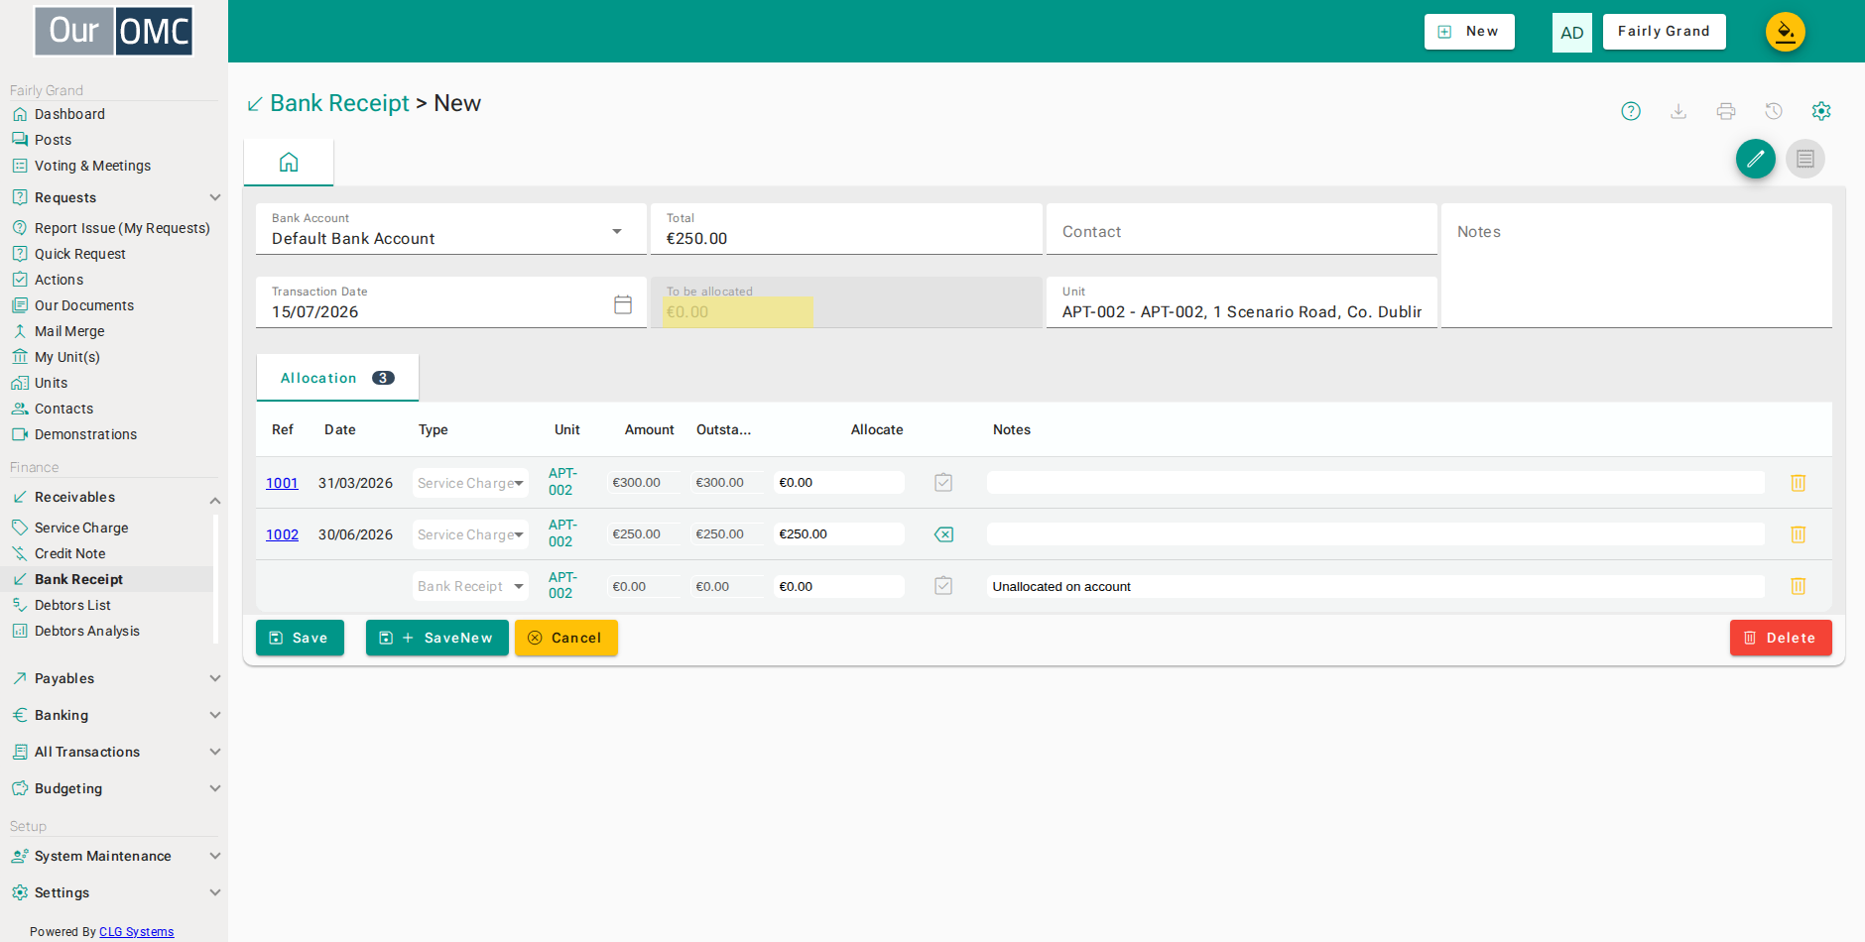Open Debtors List in the sidebar
Image resolution: width=1865 pixels, height=942 pixels.
(x=72, y=605)
